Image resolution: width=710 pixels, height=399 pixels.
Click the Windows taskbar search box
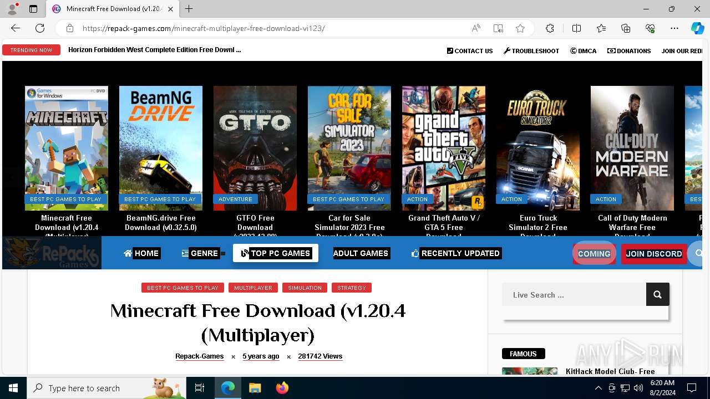tap(106, 388)
